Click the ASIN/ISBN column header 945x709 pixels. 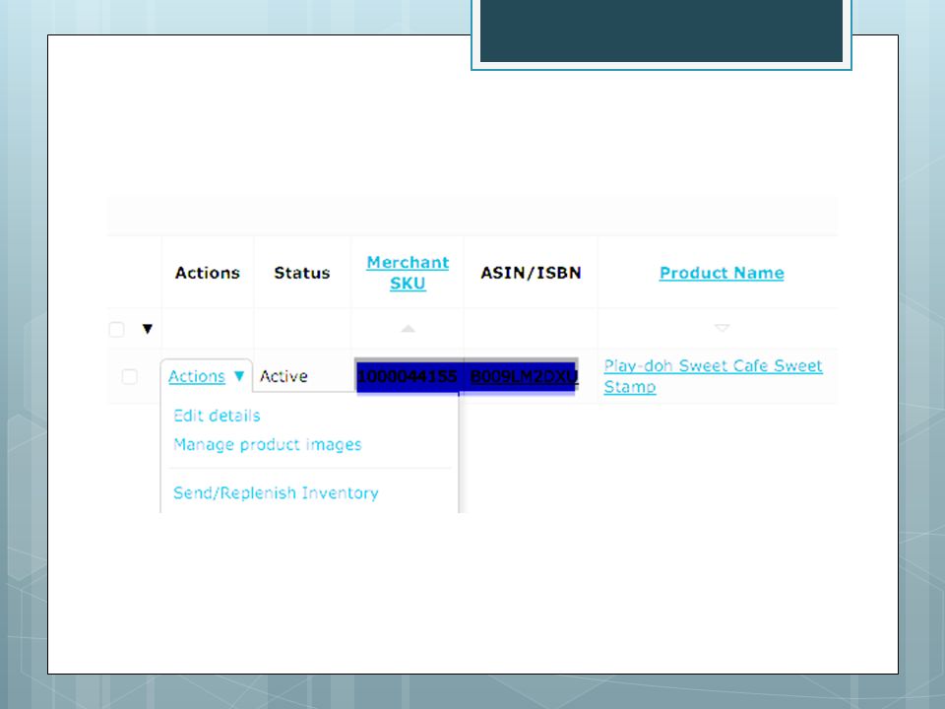531,273
